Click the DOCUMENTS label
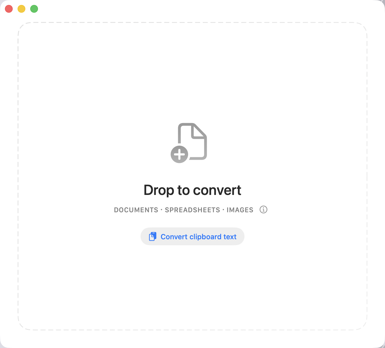The height and width of the screenshot is (348, 385). (x=136, y=210)
